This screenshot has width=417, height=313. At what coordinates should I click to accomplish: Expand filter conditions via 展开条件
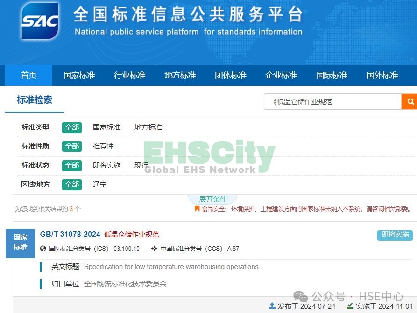(212, 199)
